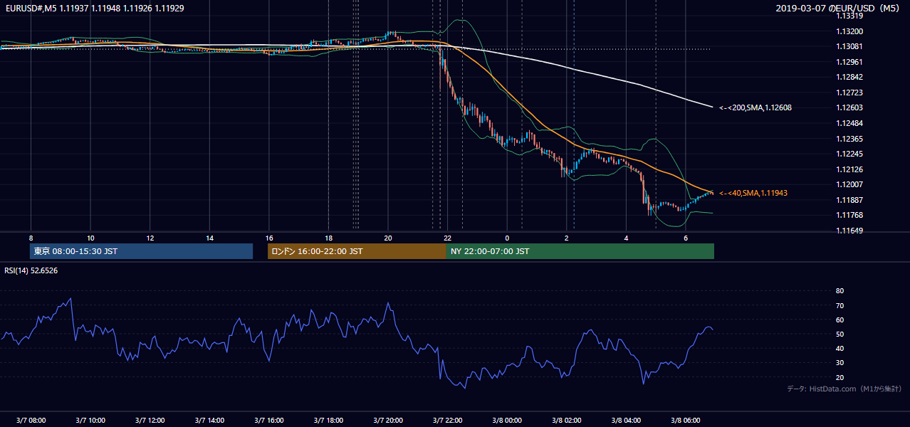Click the RSI(14) 52.6526 indicator label
This screenshot has height=427, width=910.
click(x=31, y=270)
